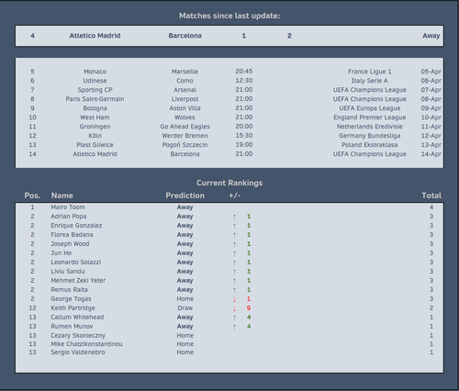This screenshot has width=459, height=391.
Task: Click George Togas's red down arrow
Action: tap(234, 299)
